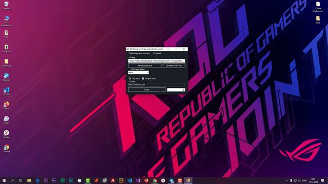Click the Старт button
The width and height of the screenshot is (328, 184).
coord(147,89)
